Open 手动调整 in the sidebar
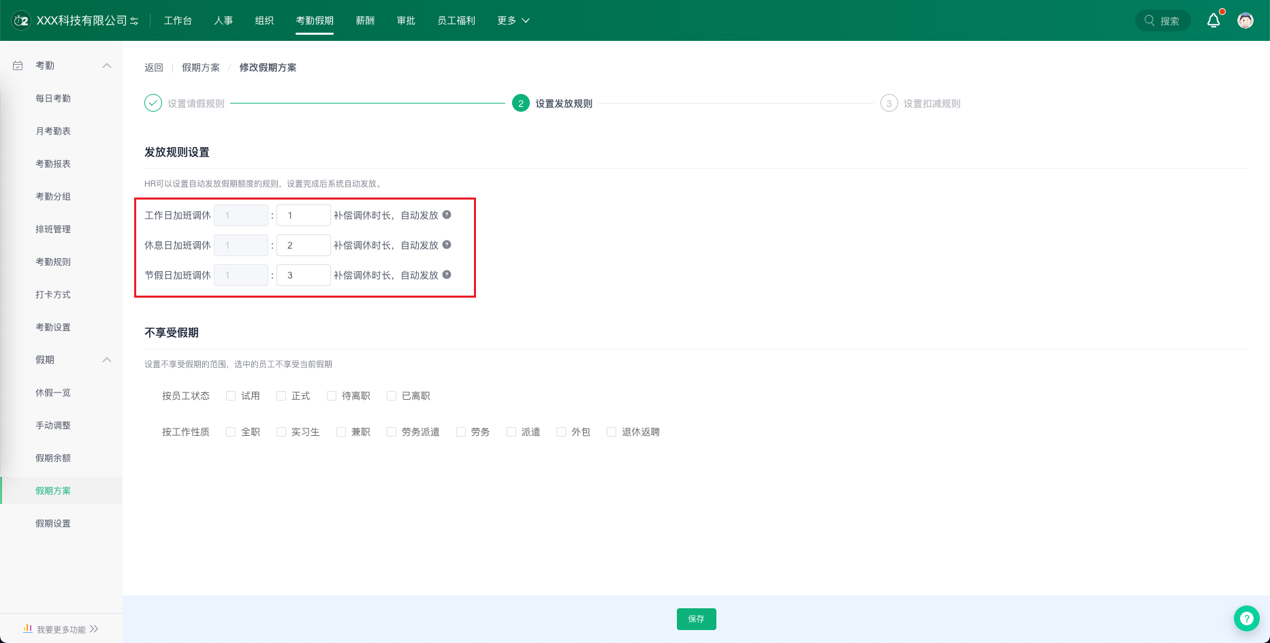The width and height of the screenshot is (1270, 643). point(53,425)
